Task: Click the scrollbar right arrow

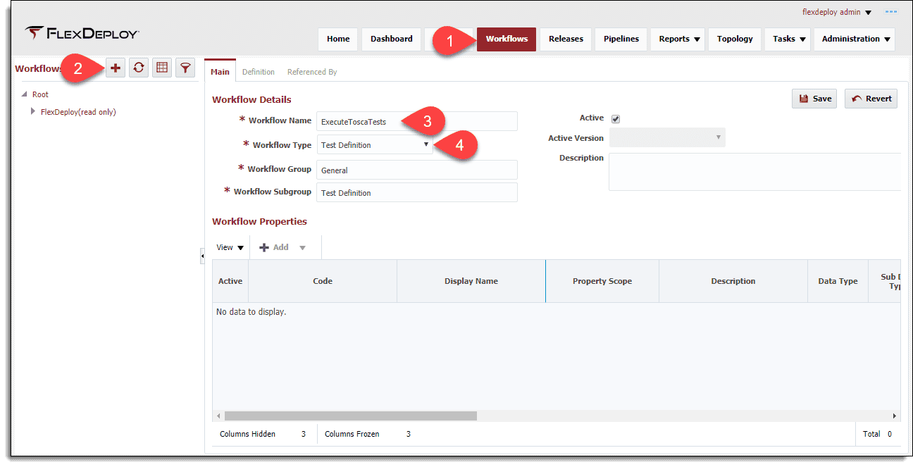Action: click(895, 416)
